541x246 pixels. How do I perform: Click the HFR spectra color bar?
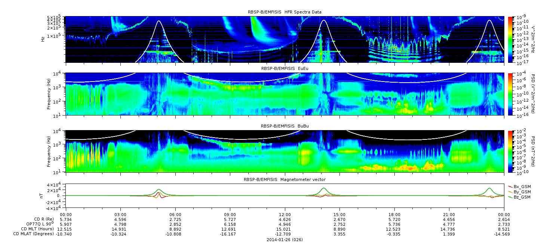510,39
